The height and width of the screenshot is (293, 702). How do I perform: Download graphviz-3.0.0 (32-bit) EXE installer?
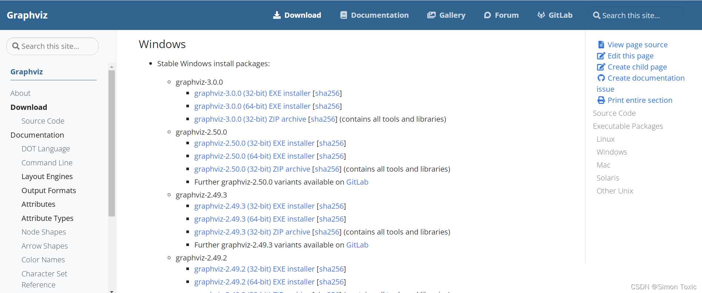tap(252, 93)
